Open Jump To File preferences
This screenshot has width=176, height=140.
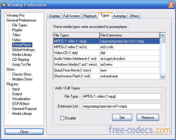tap(21, 64)
